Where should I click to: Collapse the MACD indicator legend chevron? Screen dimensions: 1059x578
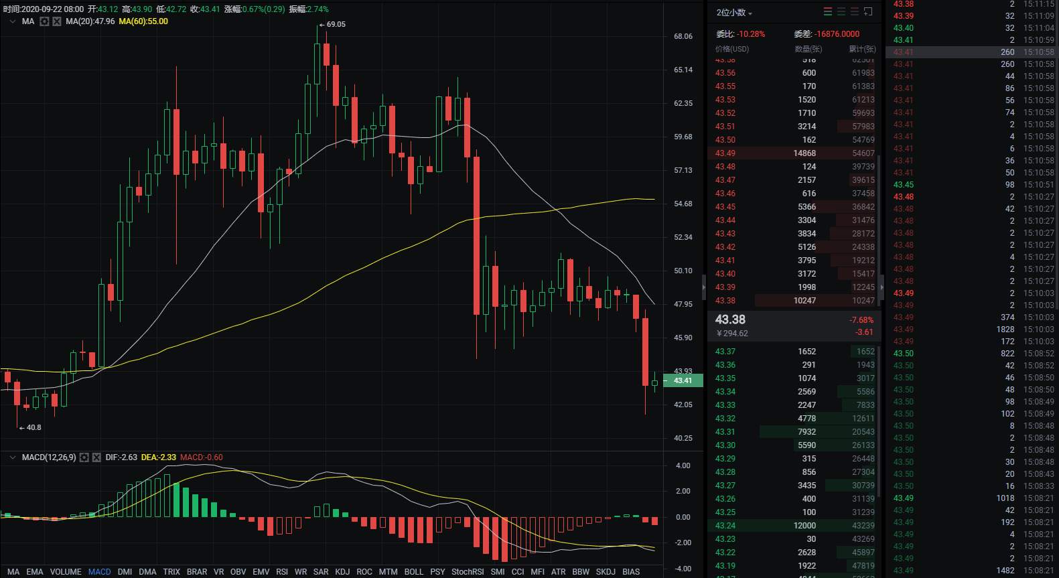coord(13,457)
